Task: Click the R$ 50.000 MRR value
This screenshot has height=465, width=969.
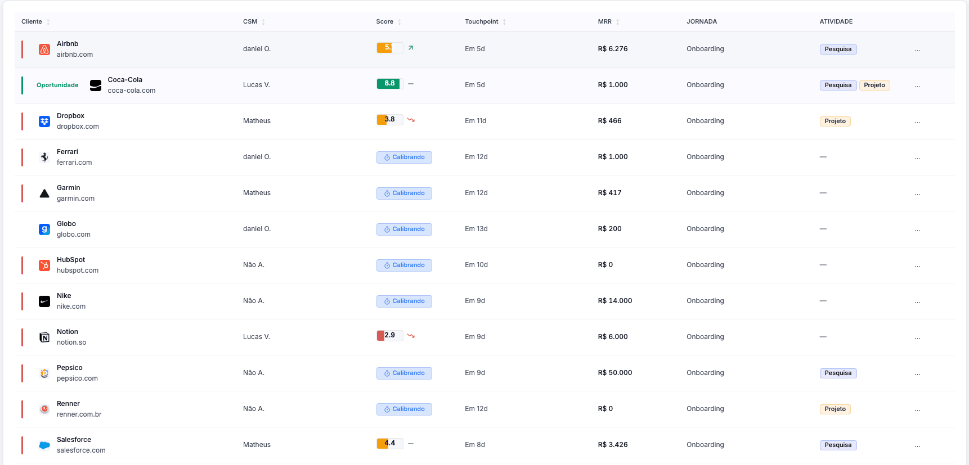Action: [x=615, y=373]
